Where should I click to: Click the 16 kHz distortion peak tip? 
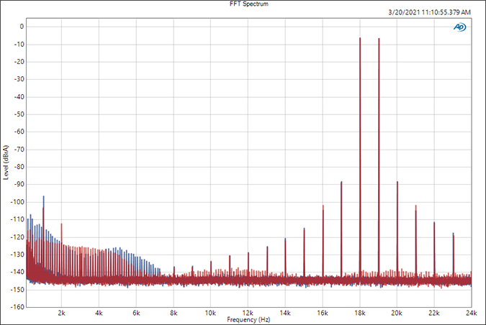point(323,206)
